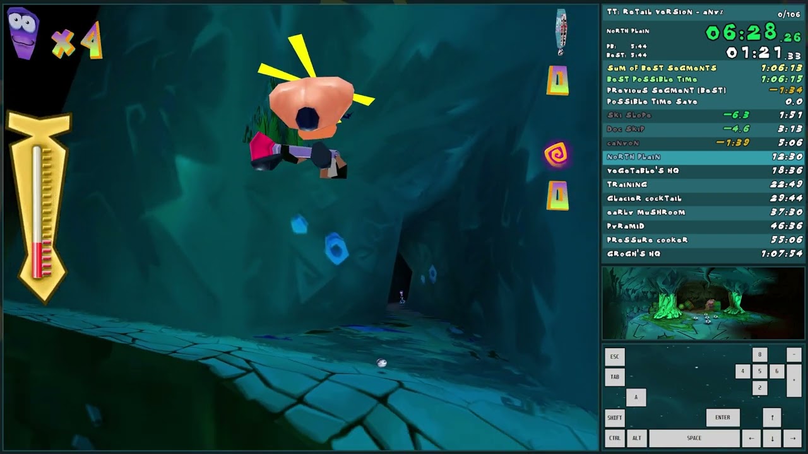
Task: Select the Ski Slope split row
Action: 703,115
